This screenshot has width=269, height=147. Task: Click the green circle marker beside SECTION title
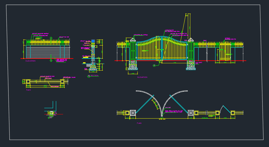coord(89,76)
